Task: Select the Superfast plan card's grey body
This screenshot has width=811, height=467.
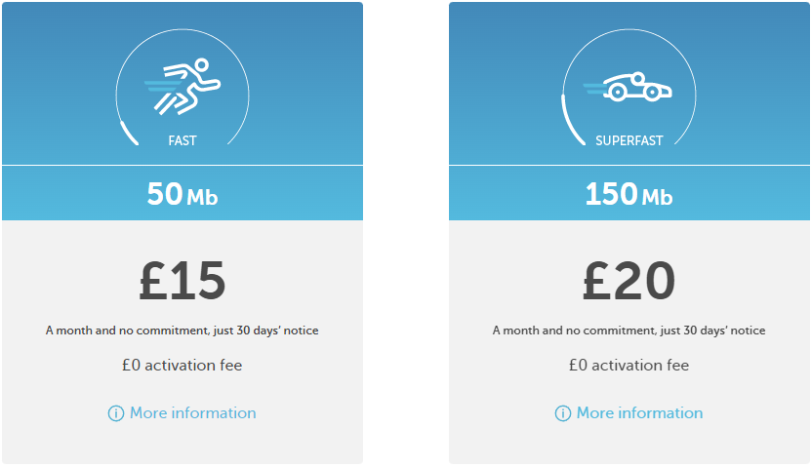Action: [x=629, y=342]
